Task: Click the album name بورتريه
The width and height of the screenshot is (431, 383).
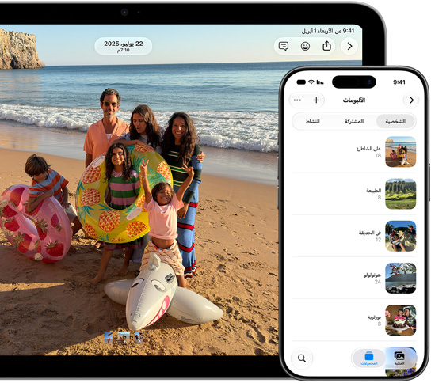Action: (374, 317)
